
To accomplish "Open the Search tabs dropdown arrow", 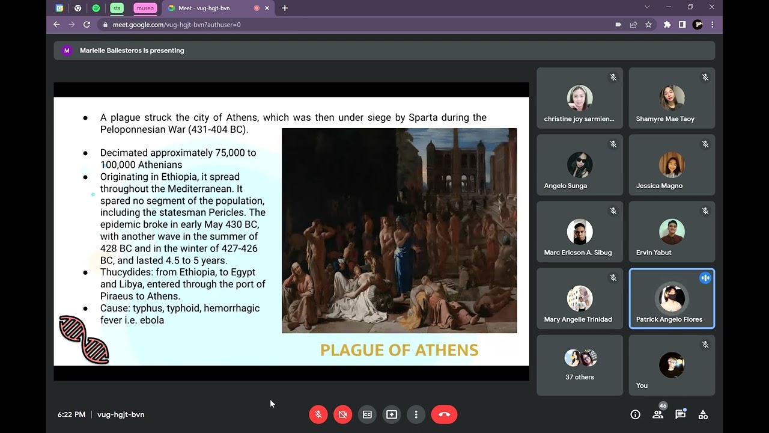I will 647,7.
